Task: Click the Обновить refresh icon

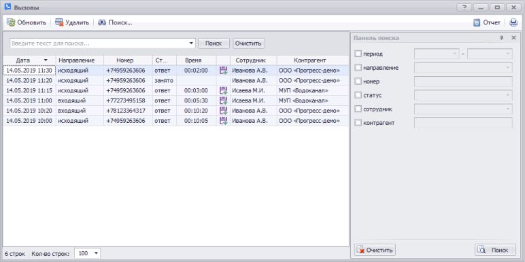Action: pyautogui.click(x=11, y=22)
